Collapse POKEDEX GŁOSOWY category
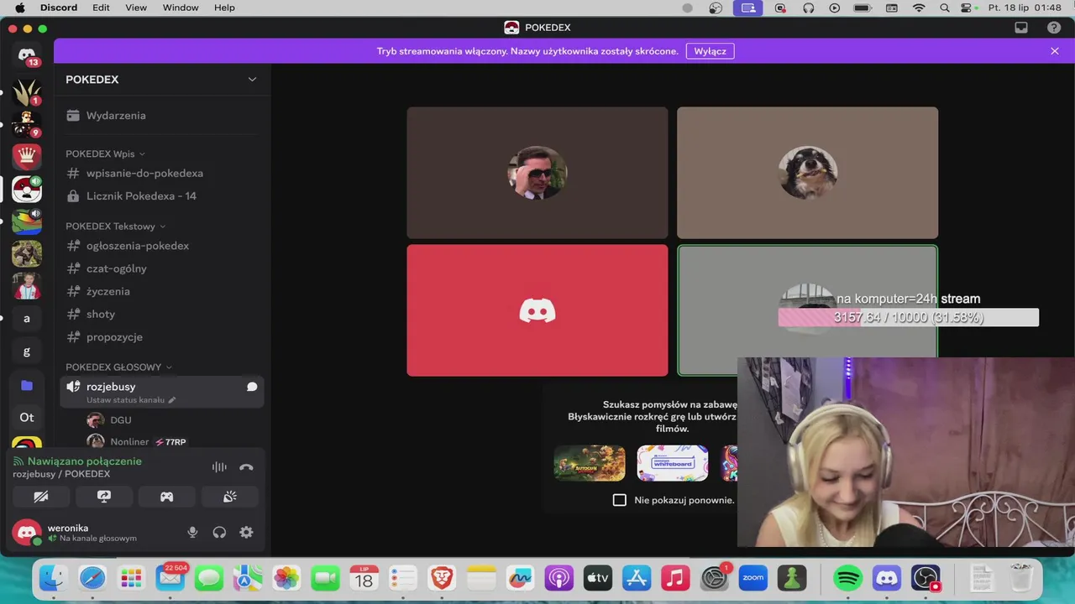Screen dimensions: 1075x604 pyautogui.click(x=118, y=367)
